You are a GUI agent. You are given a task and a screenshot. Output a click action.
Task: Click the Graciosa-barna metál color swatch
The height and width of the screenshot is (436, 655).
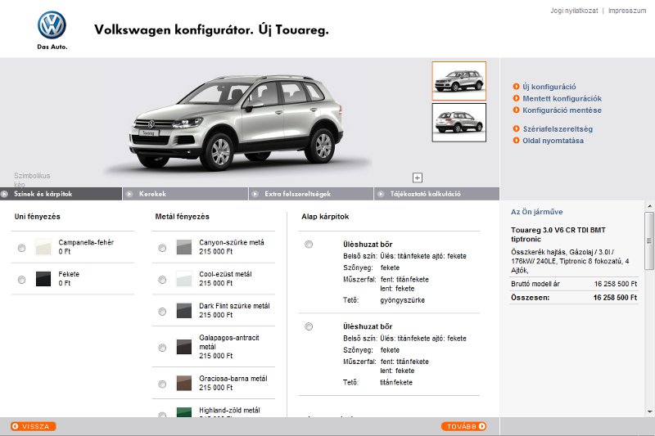[183, 384]
